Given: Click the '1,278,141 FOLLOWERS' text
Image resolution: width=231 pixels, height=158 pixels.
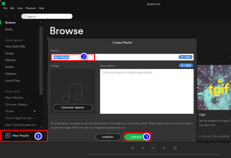Looking at the screenshot, I should coord(214,137).
